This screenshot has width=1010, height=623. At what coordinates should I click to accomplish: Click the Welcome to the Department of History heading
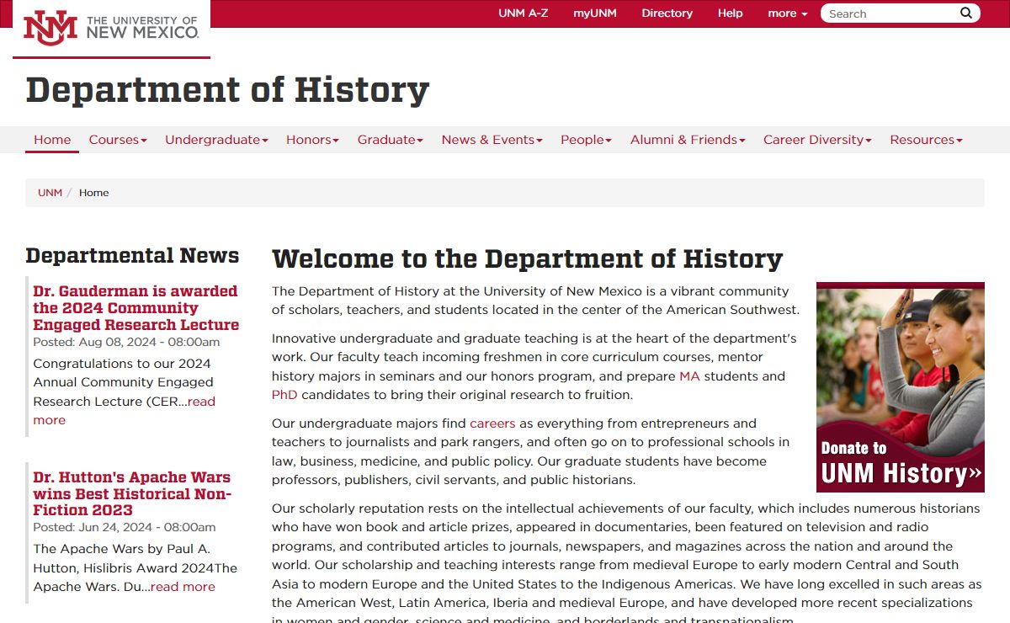527,258
